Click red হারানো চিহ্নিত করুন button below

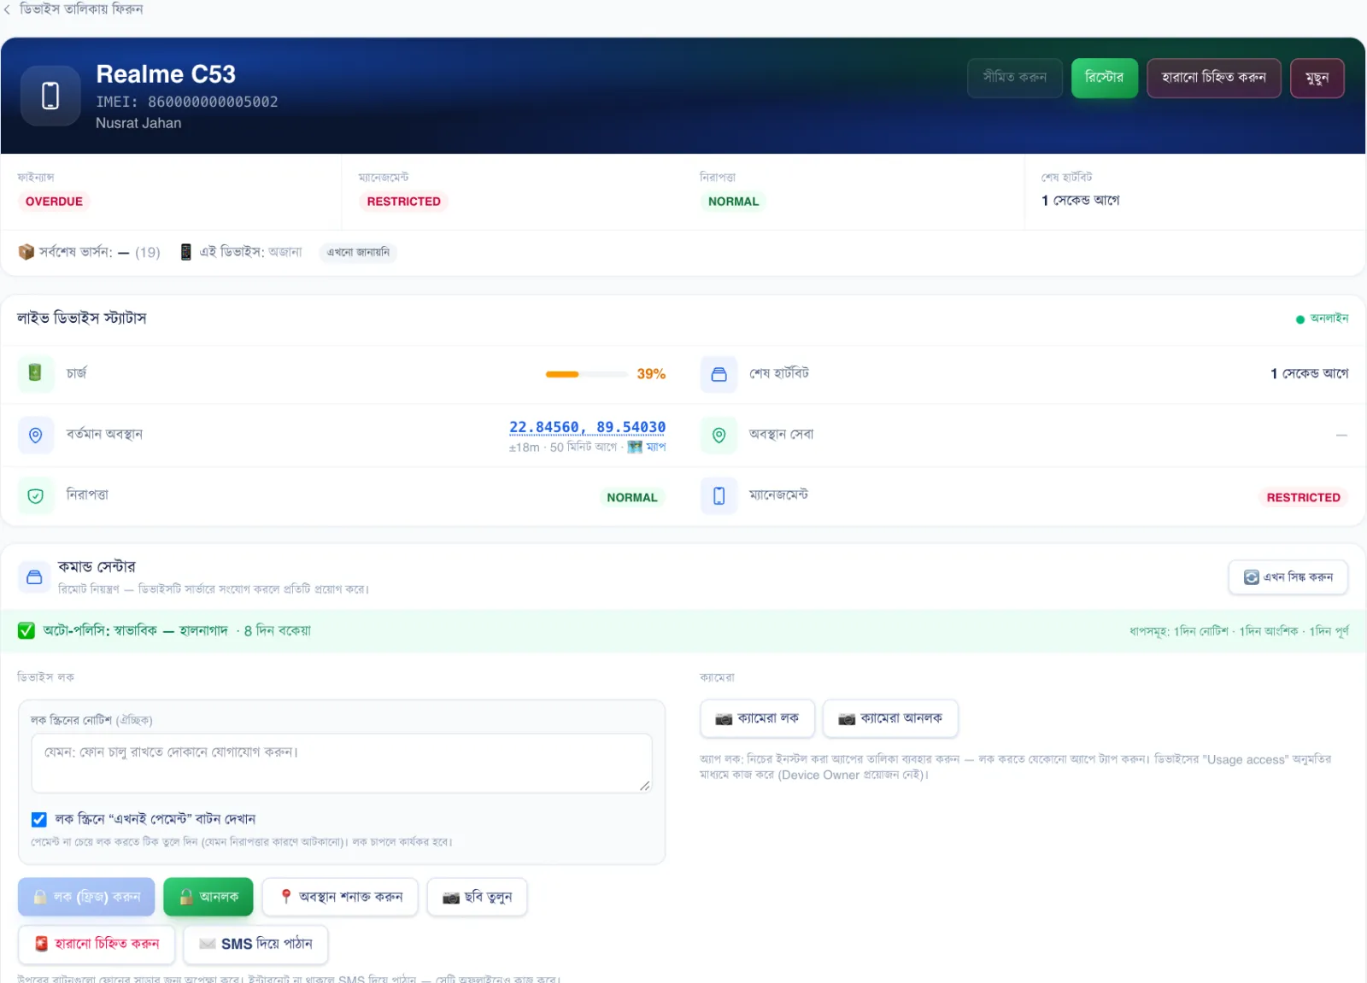point(97,944)
